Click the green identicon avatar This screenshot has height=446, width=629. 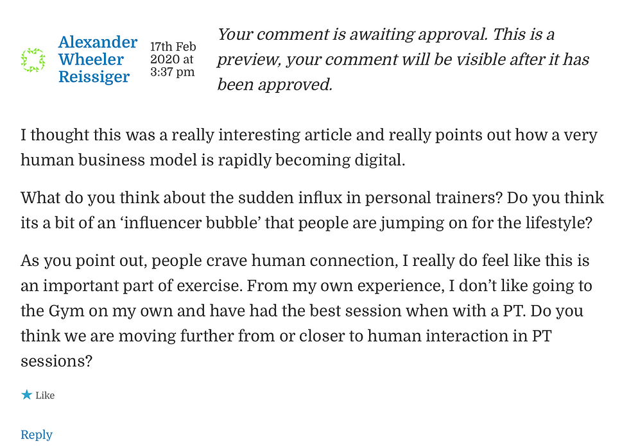[x=33, y=60]
